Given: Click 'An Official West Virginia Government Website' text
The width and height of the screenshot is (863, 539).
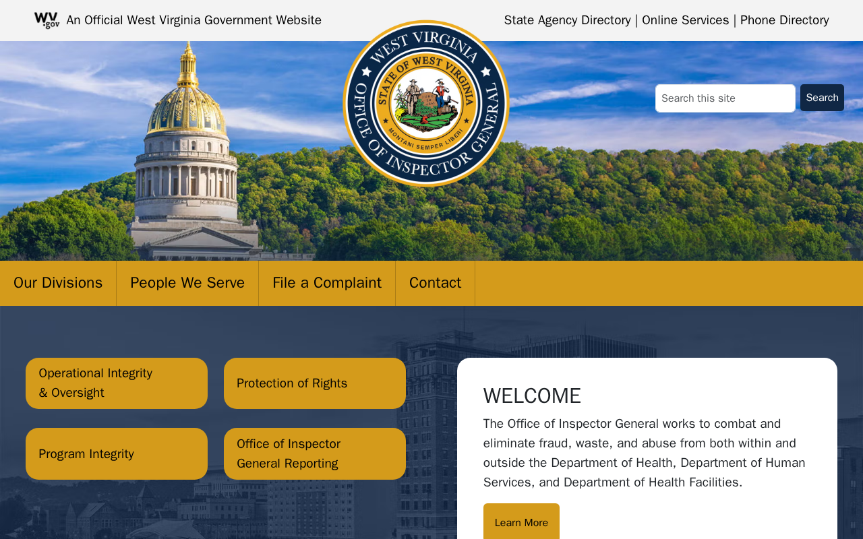Looking at the screenshot, I should (x=194, y=20).
